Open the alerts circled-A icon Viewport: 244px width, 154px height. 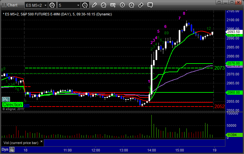tap(122, 5)
